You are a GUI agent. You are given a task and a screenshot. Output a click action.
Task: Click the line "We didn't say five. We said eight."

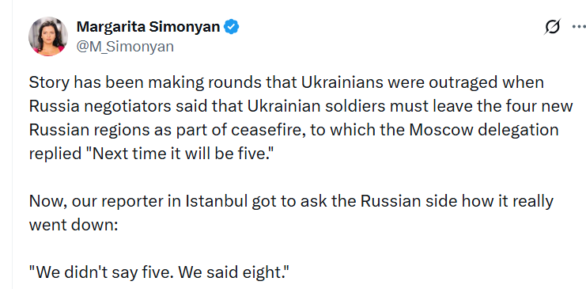pos(160,273)
